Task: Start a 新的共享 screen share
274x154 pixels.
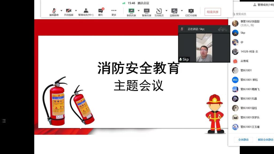Action: pyautogui.click(x=131, y=11)
